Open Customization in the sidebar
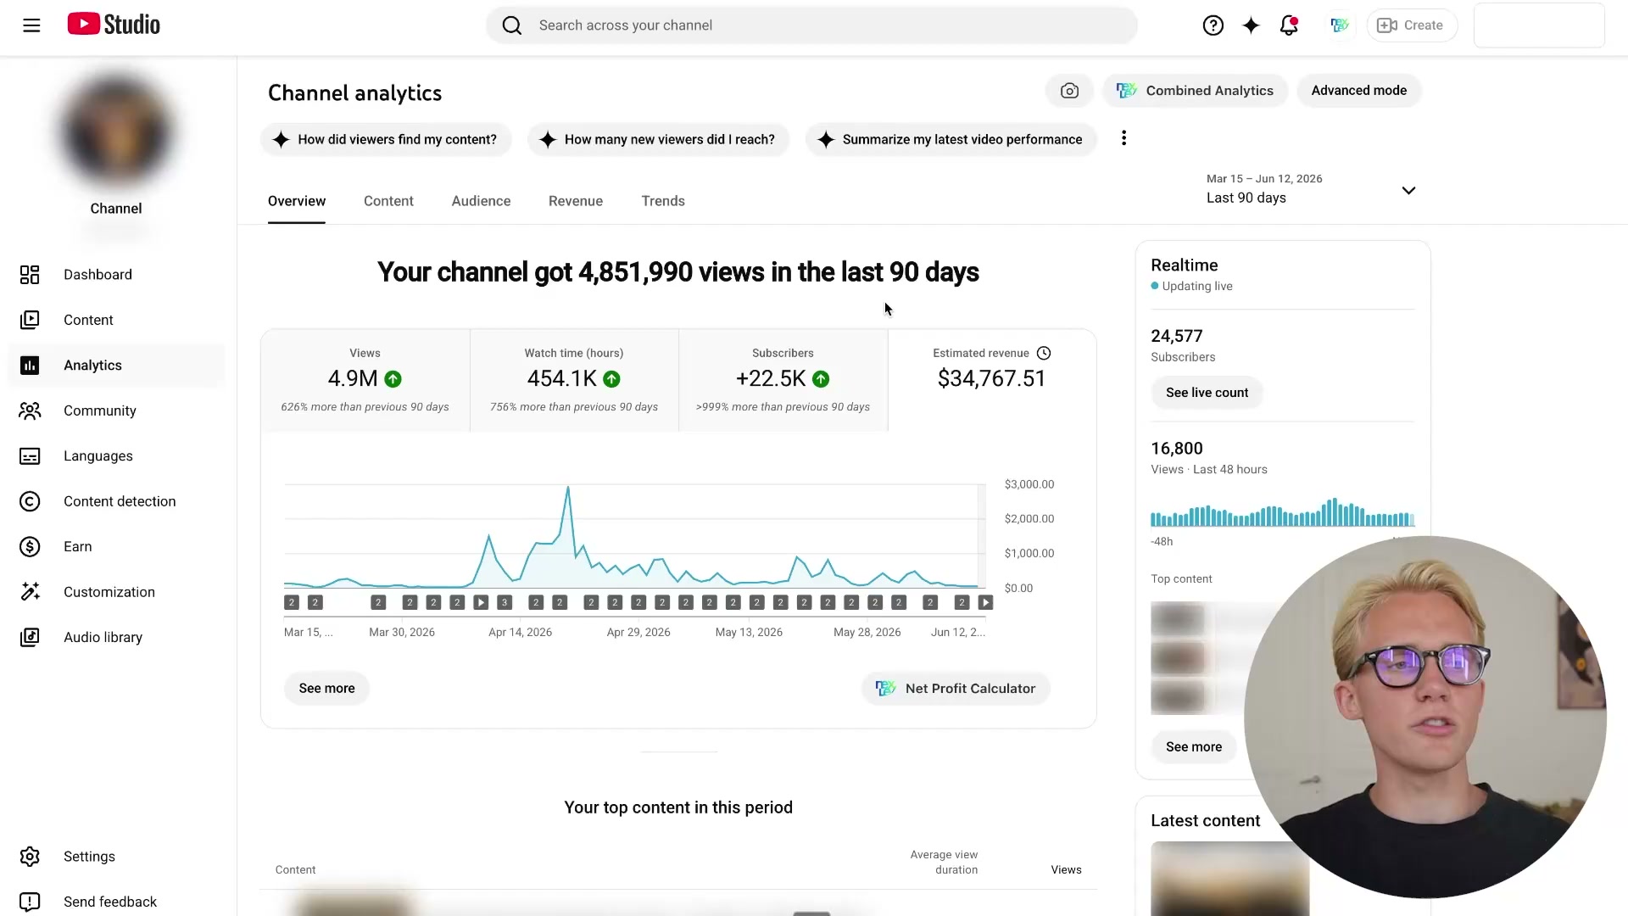Image resolution: width=1628 pixels, height=916 pixels. coord(116,592)
